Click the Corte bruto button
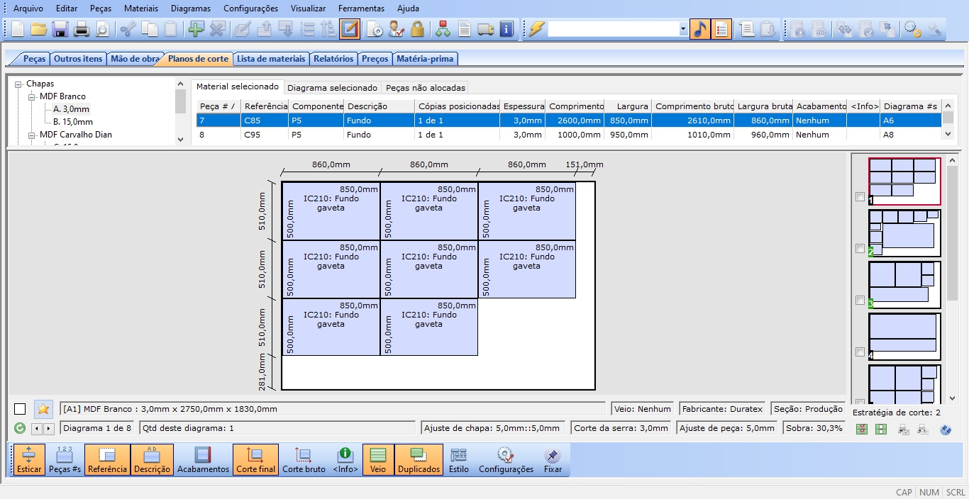 click(x=304, y=459)
